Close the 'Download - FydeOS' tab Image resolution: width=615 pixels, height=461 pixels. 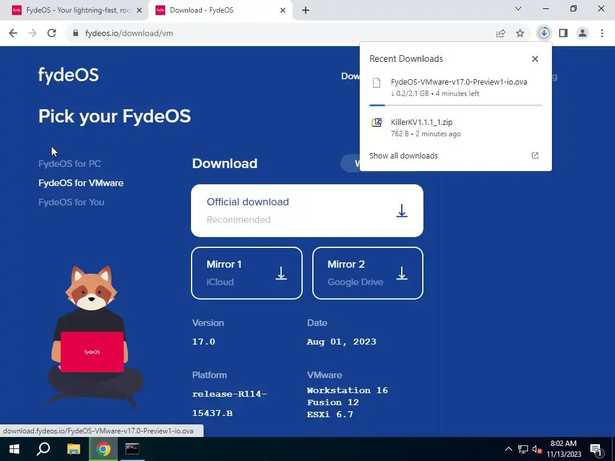tap(283, 11)
